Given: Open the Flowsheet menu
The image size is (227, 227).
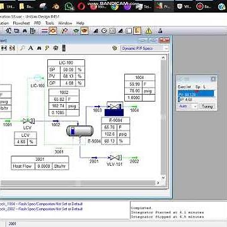Looking at the screenshot, I should tap(21, 23).
